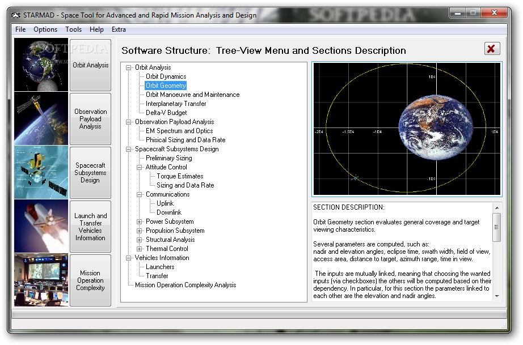Select Torque Estimates in the tree
Image resolution: width=523 pixels, height=345 pixels.
(x=180, y=176)
